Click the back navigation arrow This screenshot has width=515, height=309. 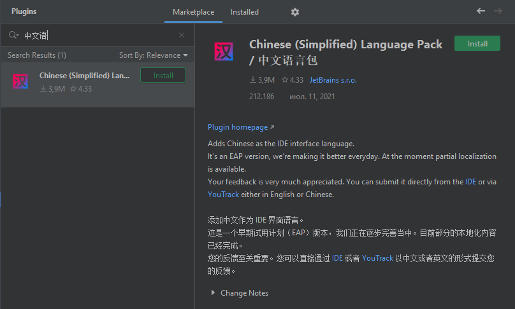point(481,11)
